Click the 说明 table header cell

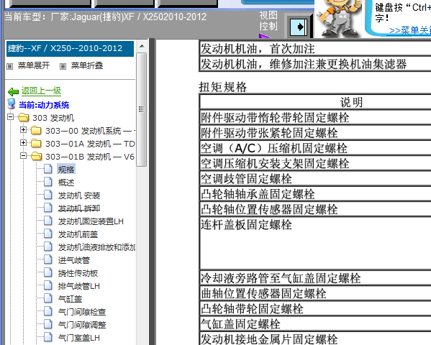click(x=315, y=102)
